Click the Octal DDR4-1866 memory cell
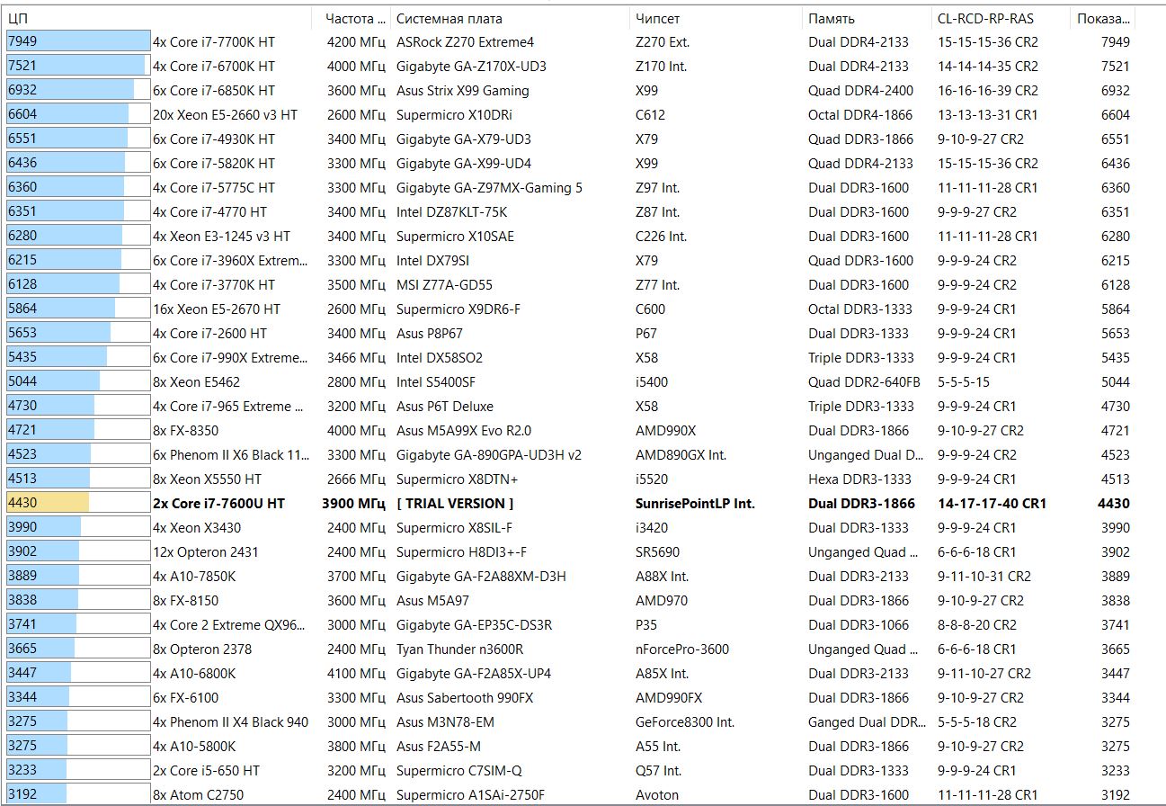 click(x=860, y=115)
